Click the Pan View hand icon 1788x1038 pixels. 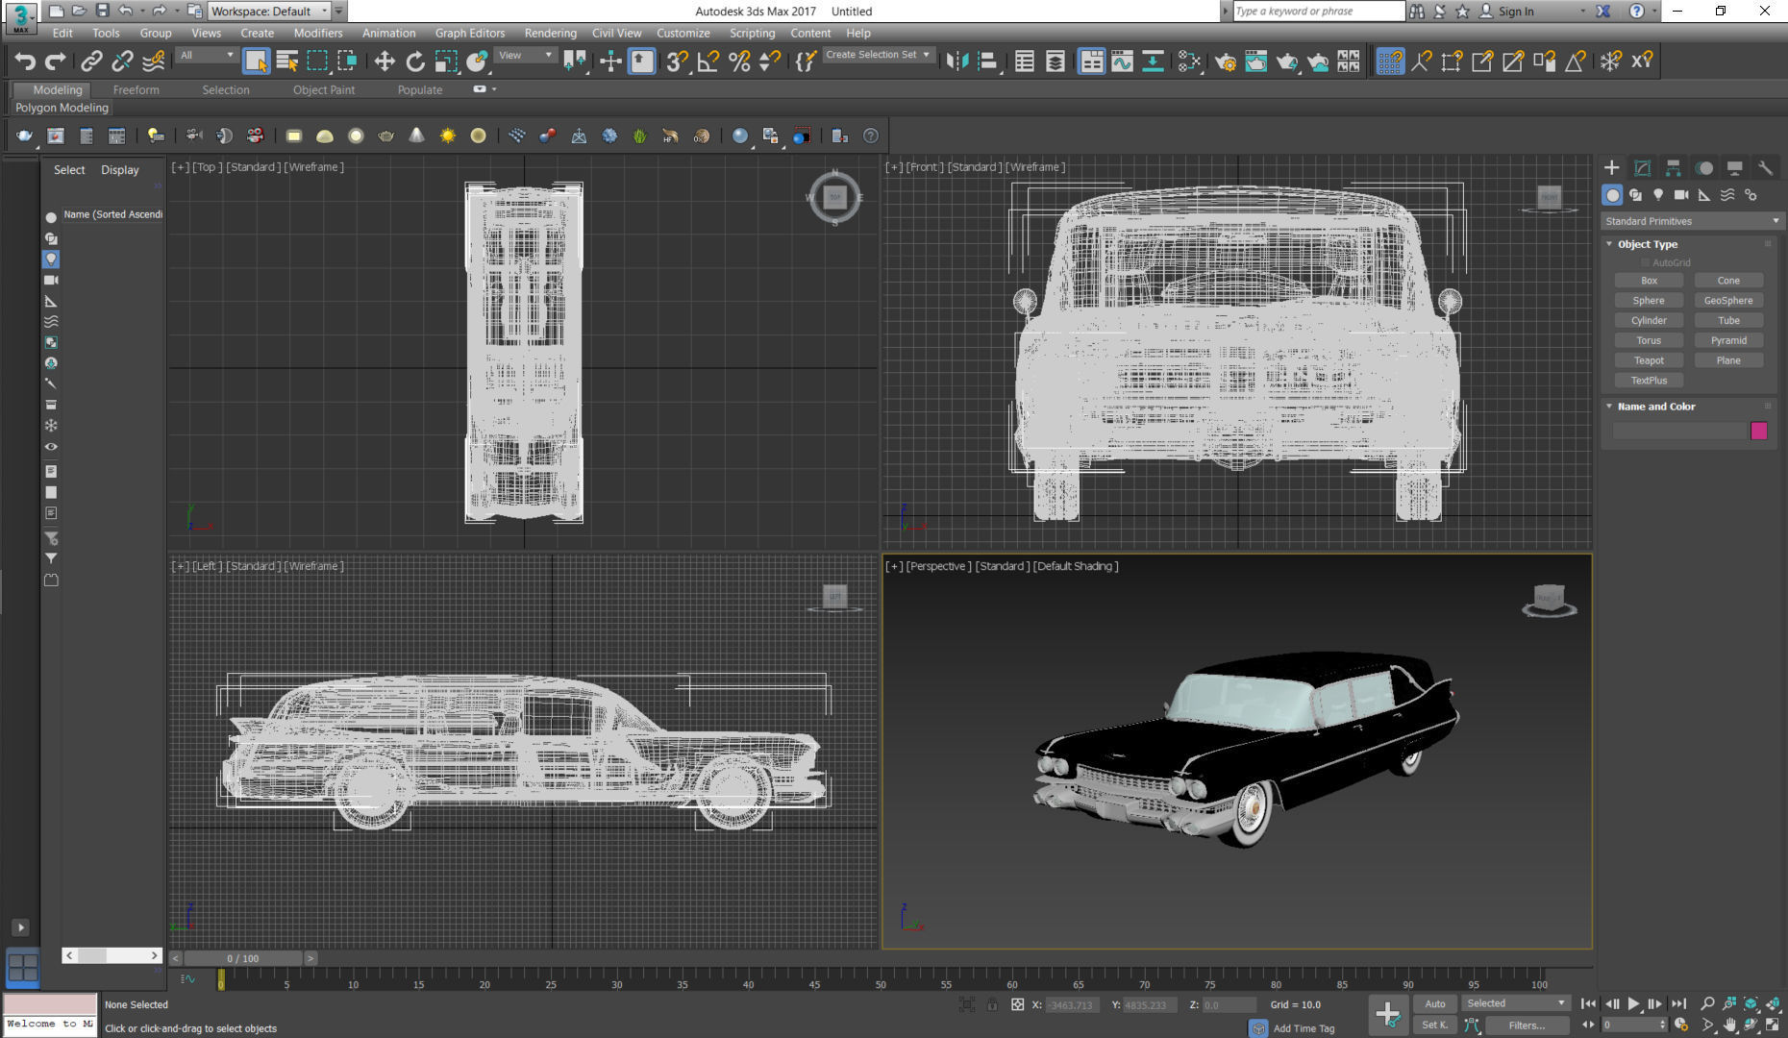point(1729,1026)
